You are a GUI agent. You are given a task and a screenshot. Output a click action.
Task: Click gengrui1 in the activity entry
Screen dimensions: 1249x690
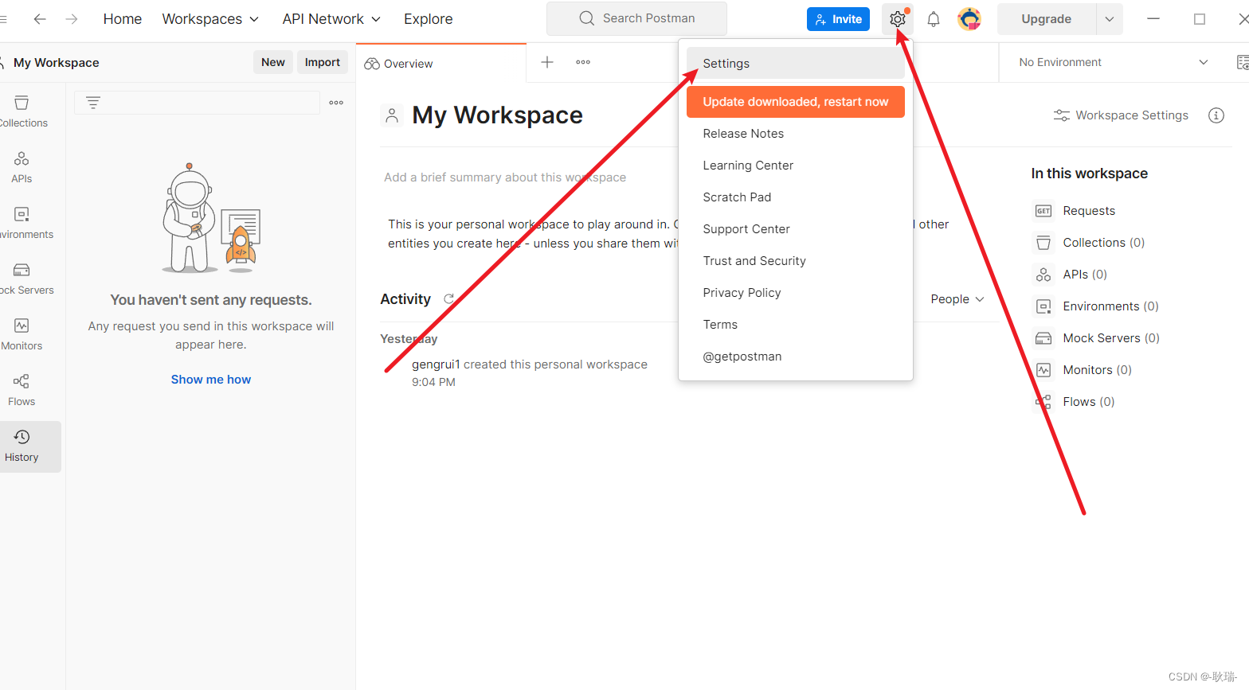click(436, 364)
